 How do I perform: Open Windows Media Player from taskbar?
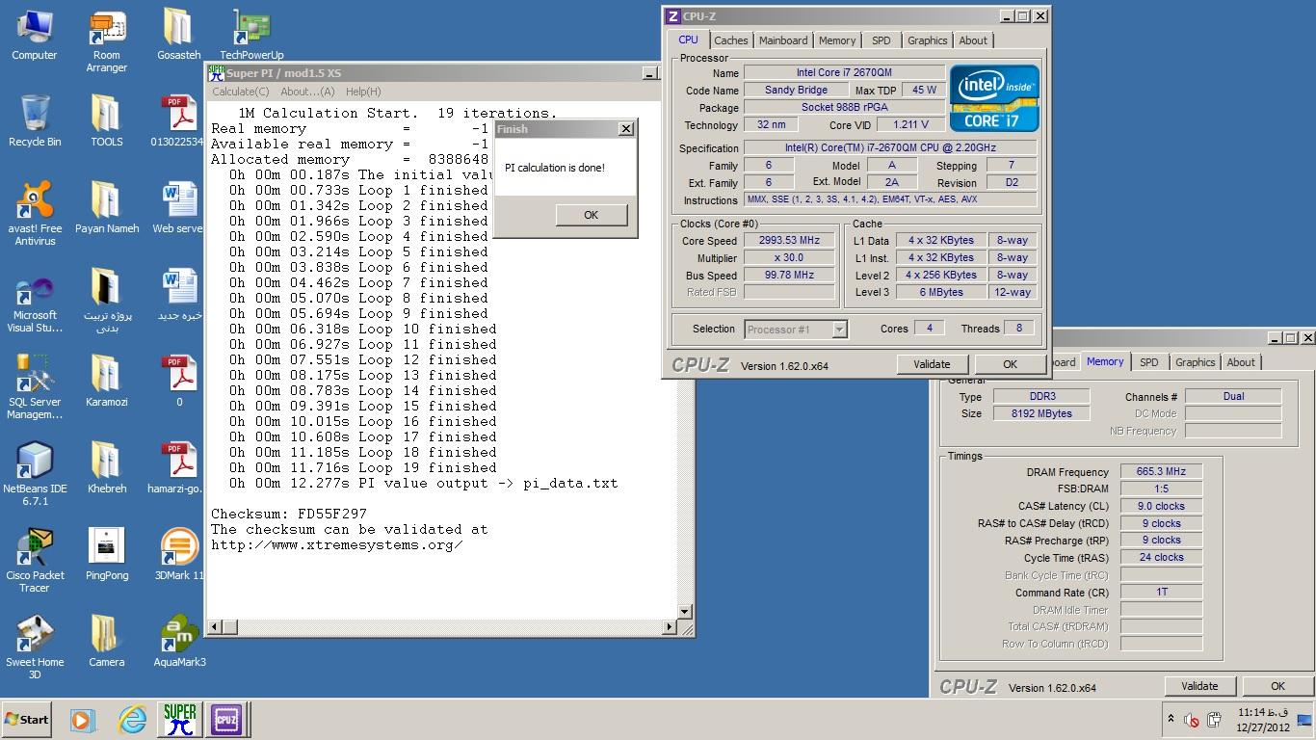(x=84, y=719)
